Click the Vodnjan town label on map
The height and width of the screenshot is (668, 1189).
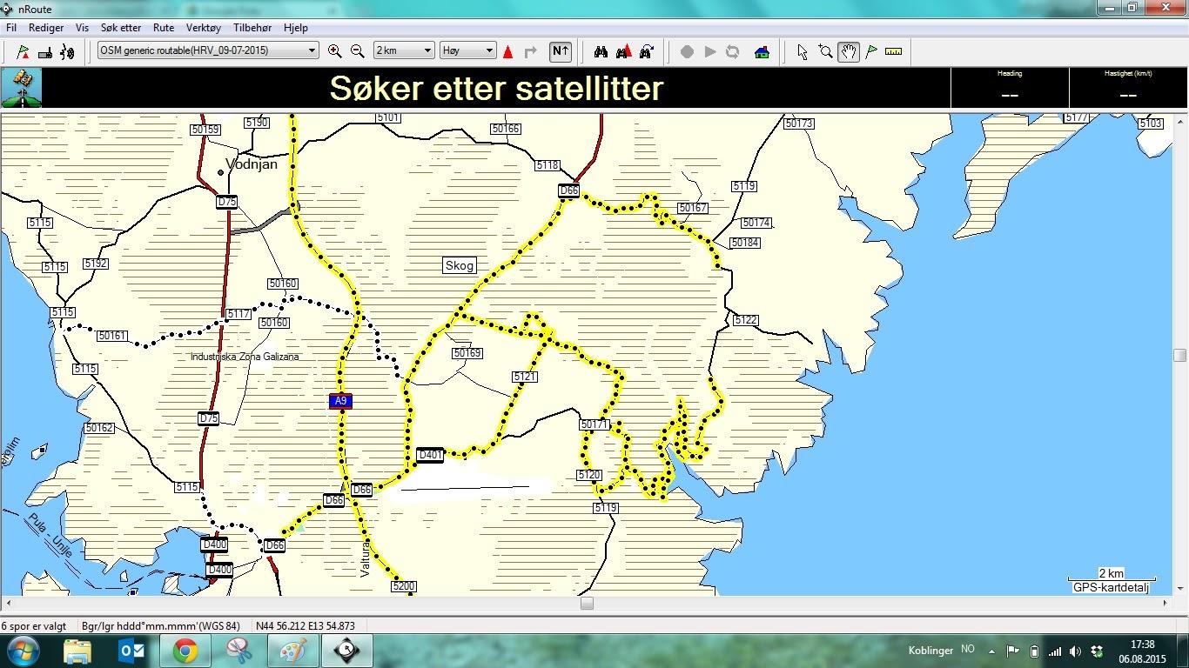point(252,164)
